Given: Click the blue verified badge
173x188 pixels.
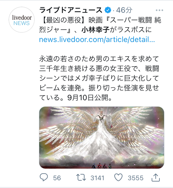Looking at the screenshot, I should [x=108, y=10].
